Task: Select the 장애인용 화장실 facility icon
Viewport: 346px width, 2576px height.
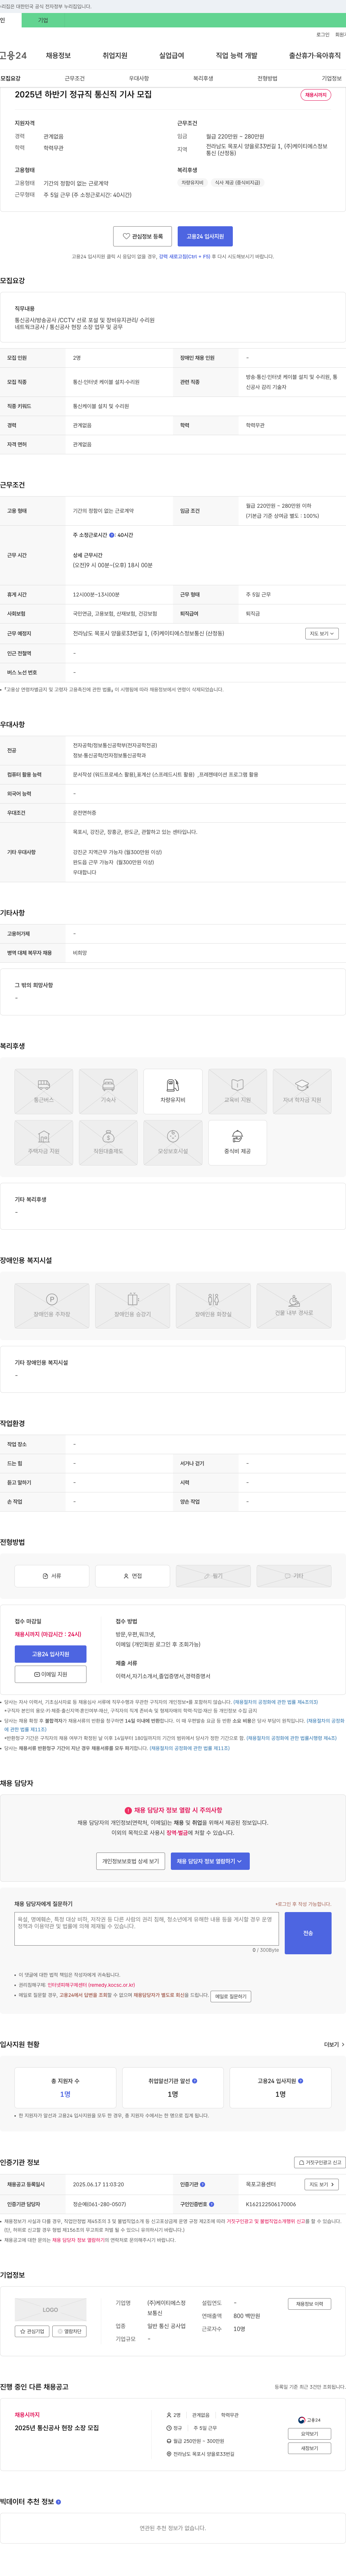Action: 213,1305
